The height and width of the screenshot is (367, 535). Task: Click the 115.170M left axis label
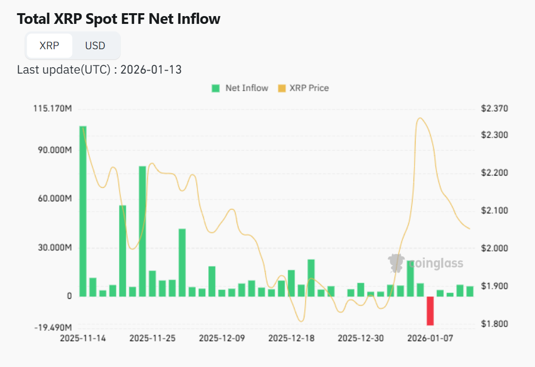[53, 108]
